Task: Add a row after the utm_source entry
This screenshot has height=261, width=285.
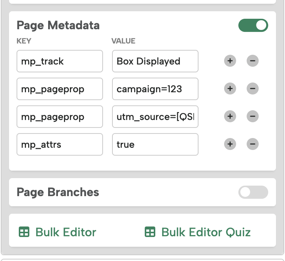Action: pyautogui.click(x=230, y=116)
